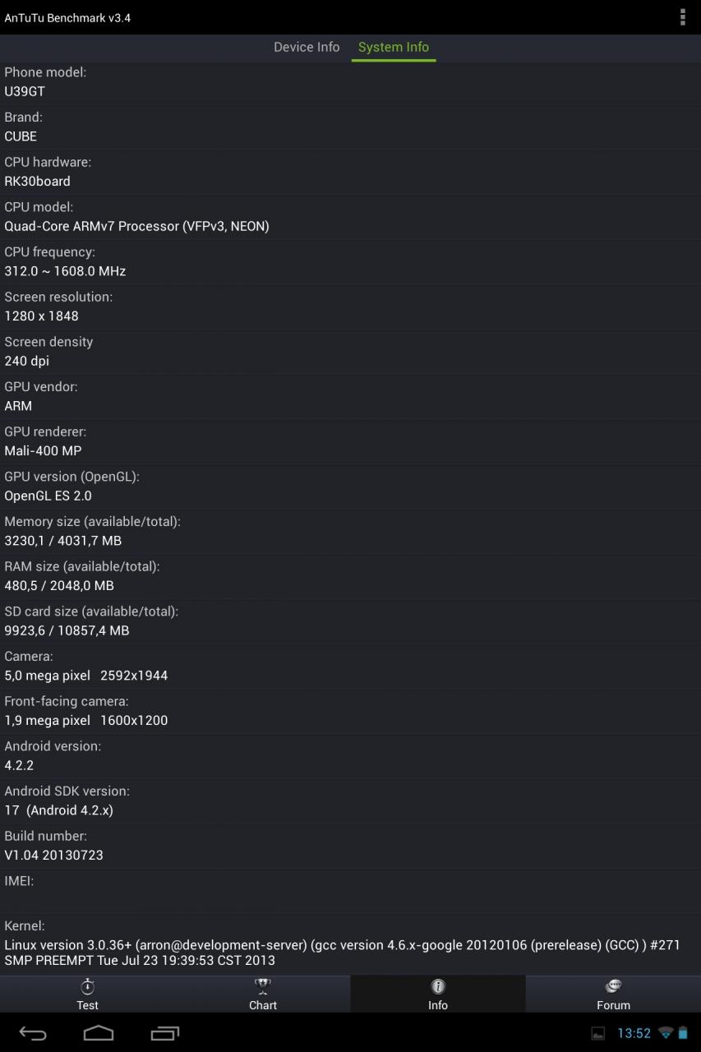Show the recent apps overview
Screen dimensions: 701x1052
coord(165,1033)
